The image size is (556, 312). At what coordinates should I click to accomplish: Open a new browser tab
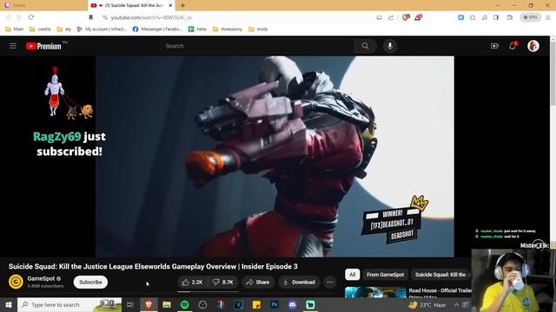(x=182, y=5)
